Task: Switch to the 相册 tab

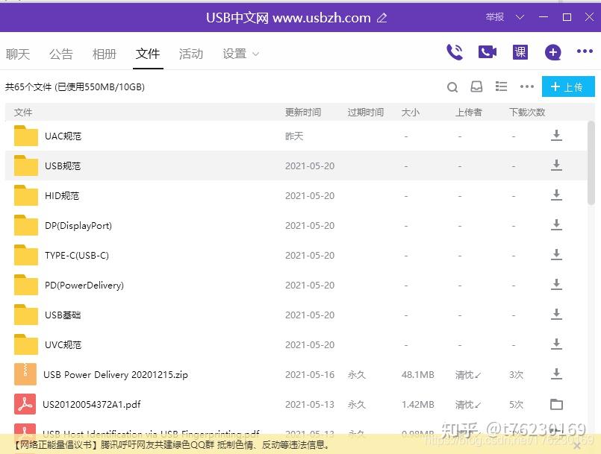Action: 105,54
